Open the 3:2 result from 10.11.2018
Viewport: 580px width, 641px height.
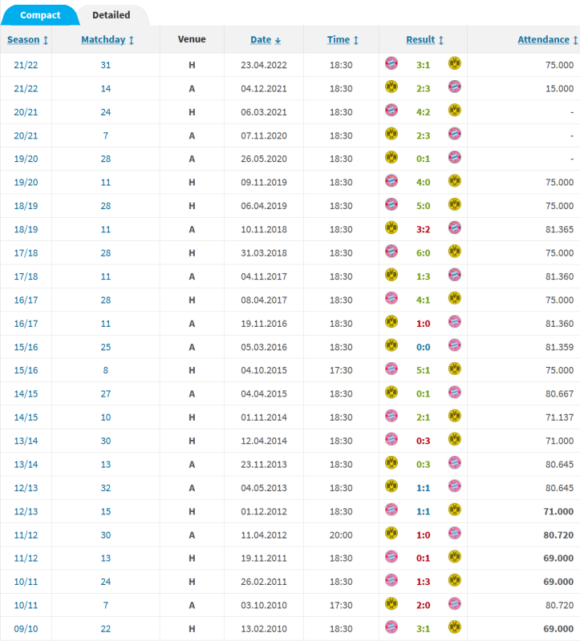pos(424,229)
